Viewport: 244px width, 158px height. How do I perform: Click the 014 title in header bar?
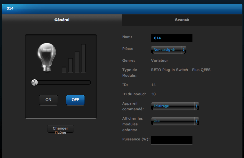click(x=10, y=8)
